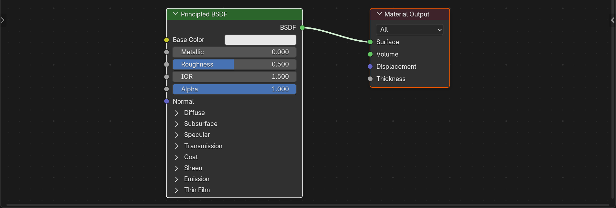Screen dimensions: 616x208
Task: Expand the Specular panel
Action: (x=176, y=135)
